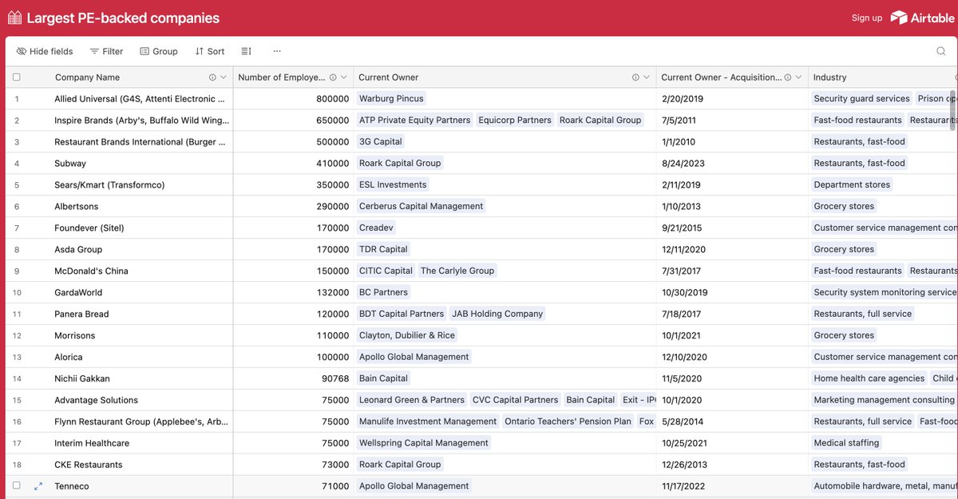Viewport: 958px width, 499px height.
Task: Click the Wellspring Capital Management tag
Action: click(424, 444)
